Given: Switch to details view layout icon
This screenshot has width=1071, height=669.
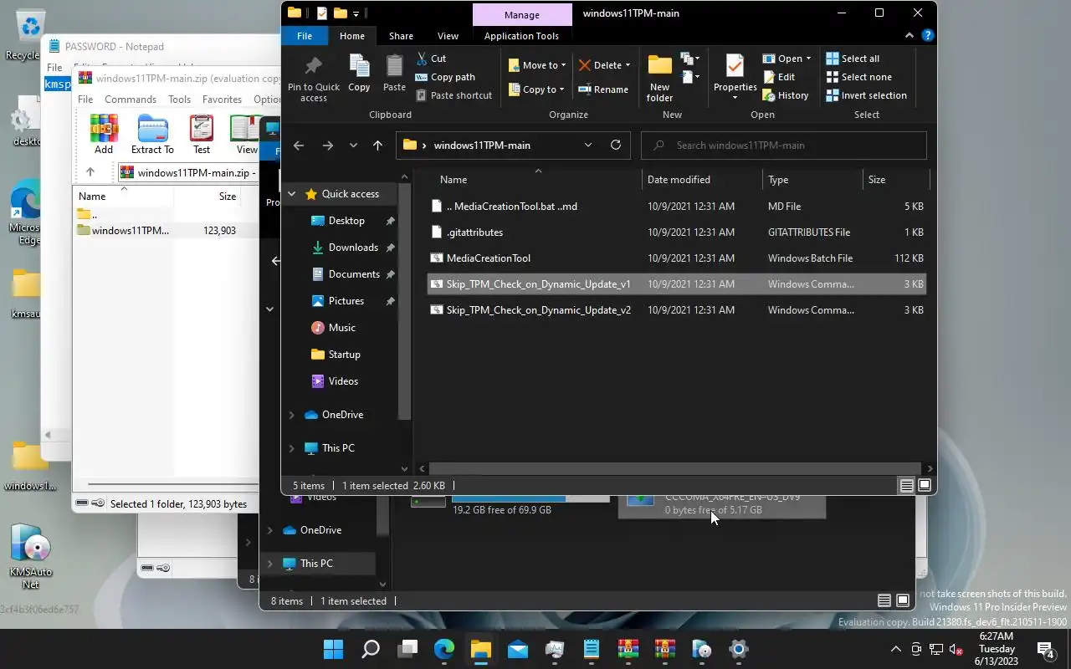Looking at the screenshot, I should pyautogui.click(x=907, y=486).
